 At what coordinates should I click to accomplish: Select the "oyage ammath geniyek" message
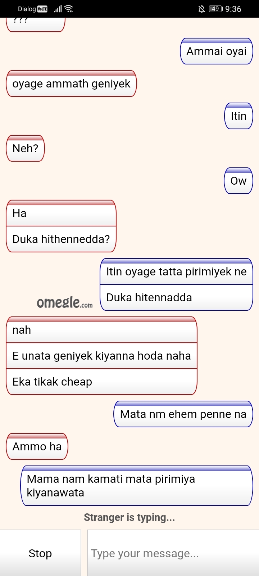(71, 84)
